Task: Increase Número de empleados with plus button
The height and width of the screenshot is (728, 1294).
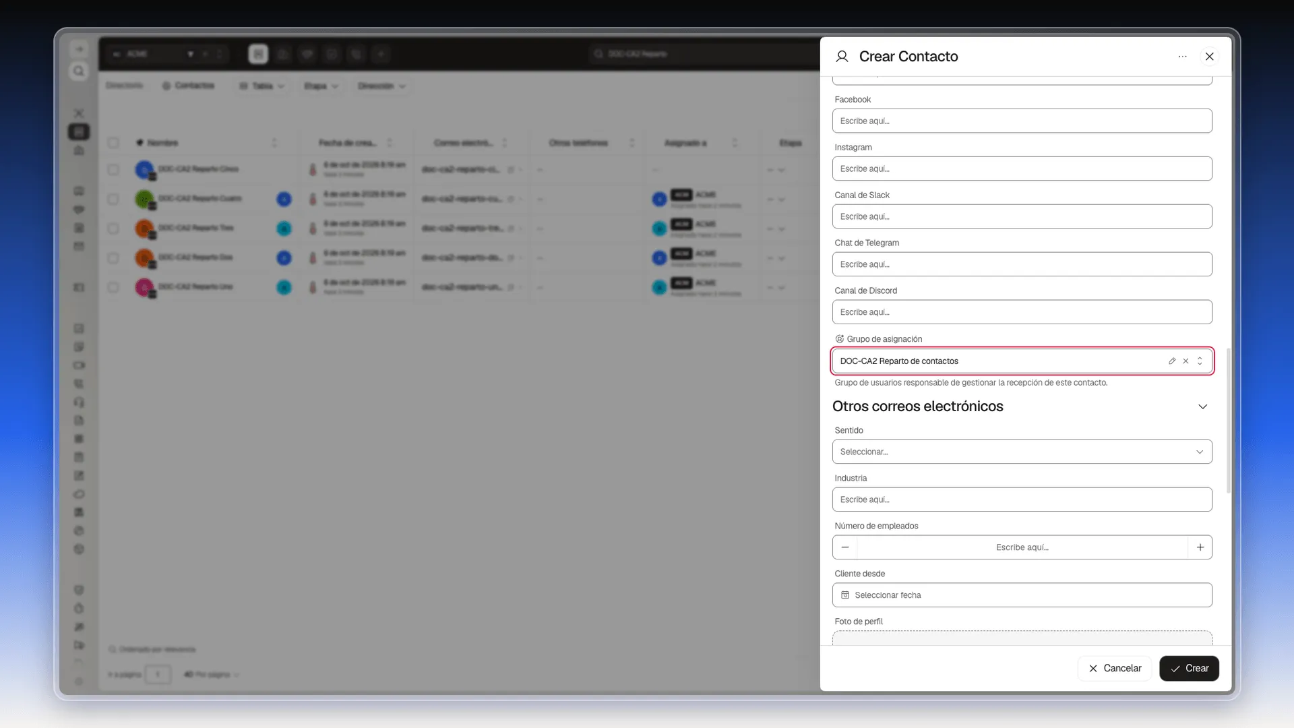Action: (1200, 547)
